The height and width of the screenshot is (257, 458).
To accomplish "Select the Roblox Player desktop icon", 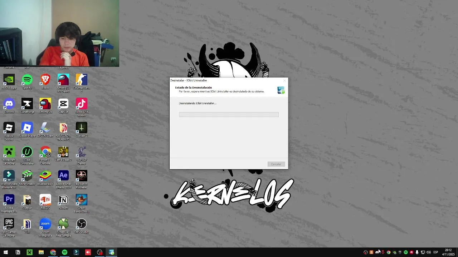I will point(27,130).
